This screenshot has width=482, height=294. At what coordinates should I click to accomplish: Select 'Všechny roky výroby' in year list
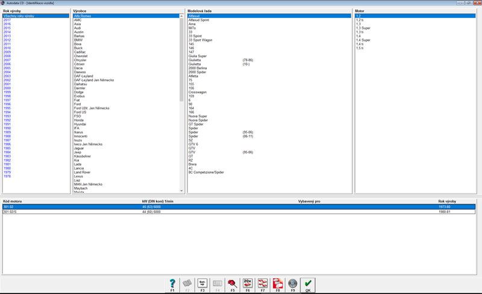(x=36, y=16)
